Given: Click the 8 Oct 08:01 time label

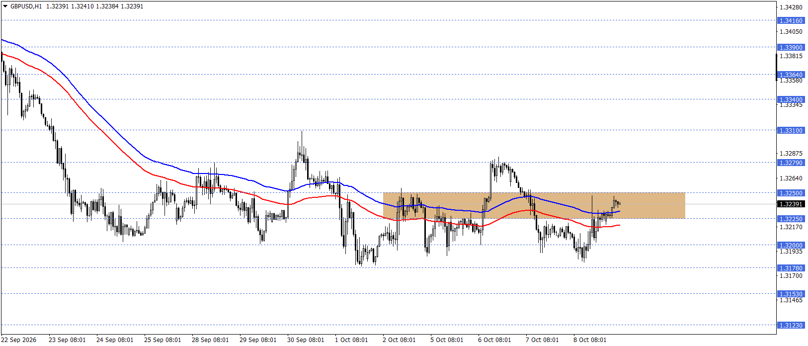Looking at the screenshot, I should [590, 340].
